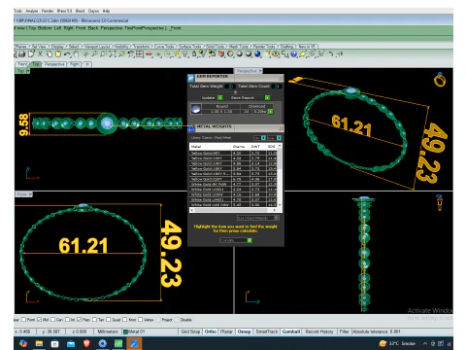Show hidden system tray icons chevron
466x350 pixels.
coord(425,343)
